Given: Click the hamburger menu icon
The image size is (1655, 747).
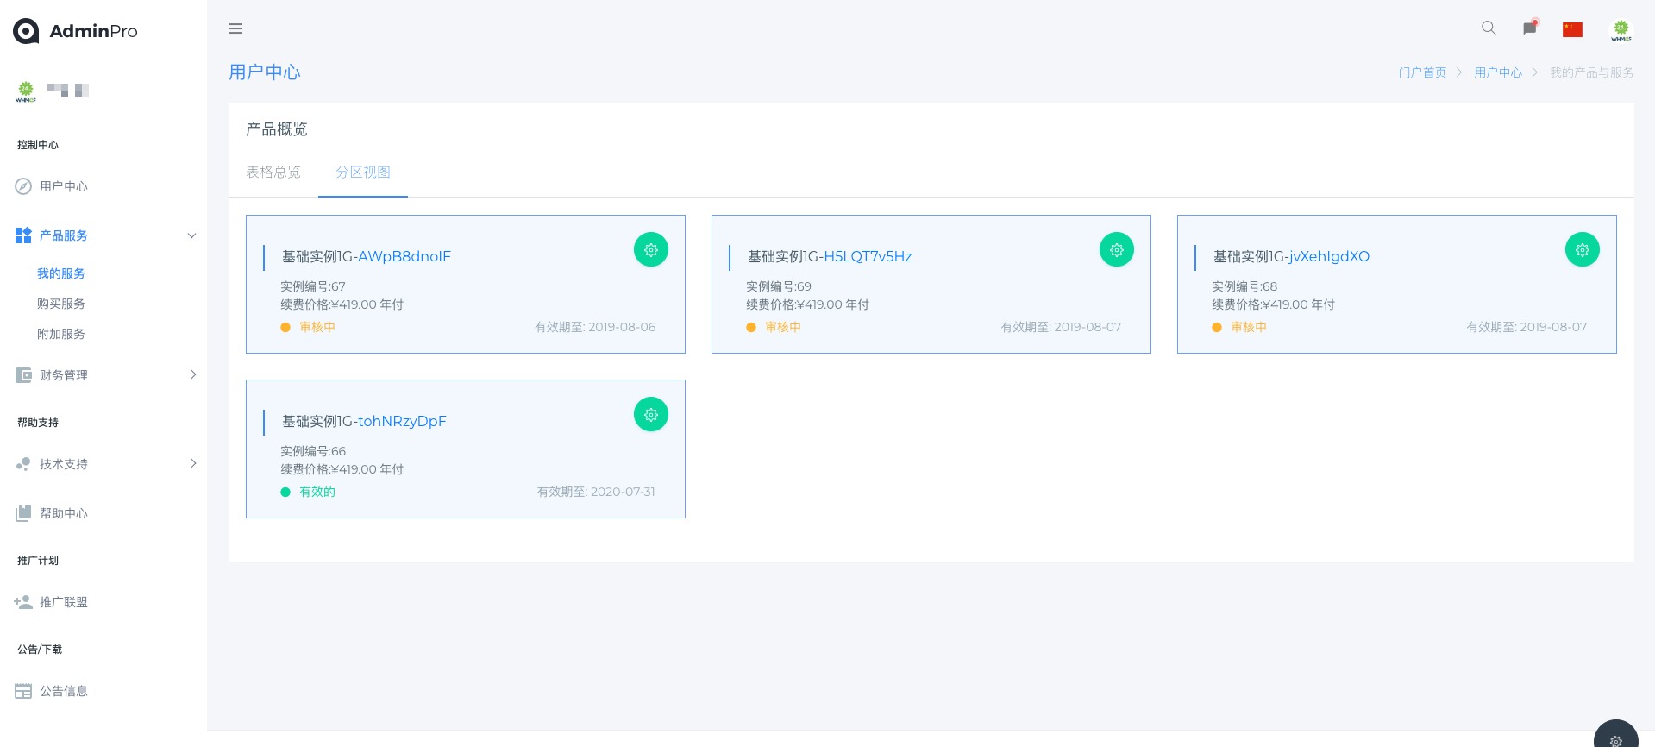Looking at the screenshot, I should 235,28.
